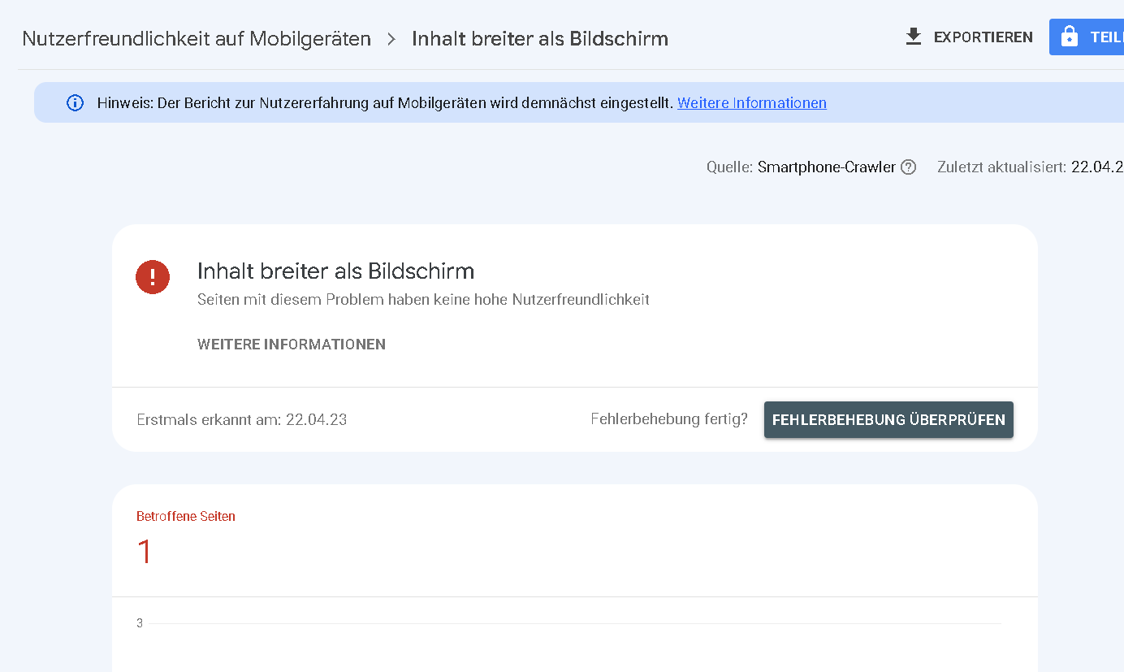Click the Zuletzt aktualisiert date text

pyautogui.click(x=1096, y=167)
